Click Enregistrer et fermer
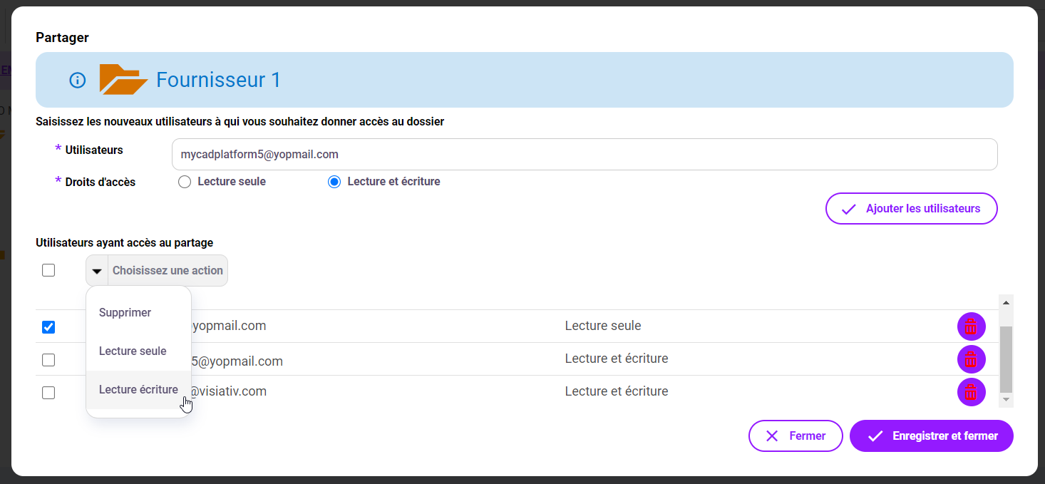 pos(931,436)
